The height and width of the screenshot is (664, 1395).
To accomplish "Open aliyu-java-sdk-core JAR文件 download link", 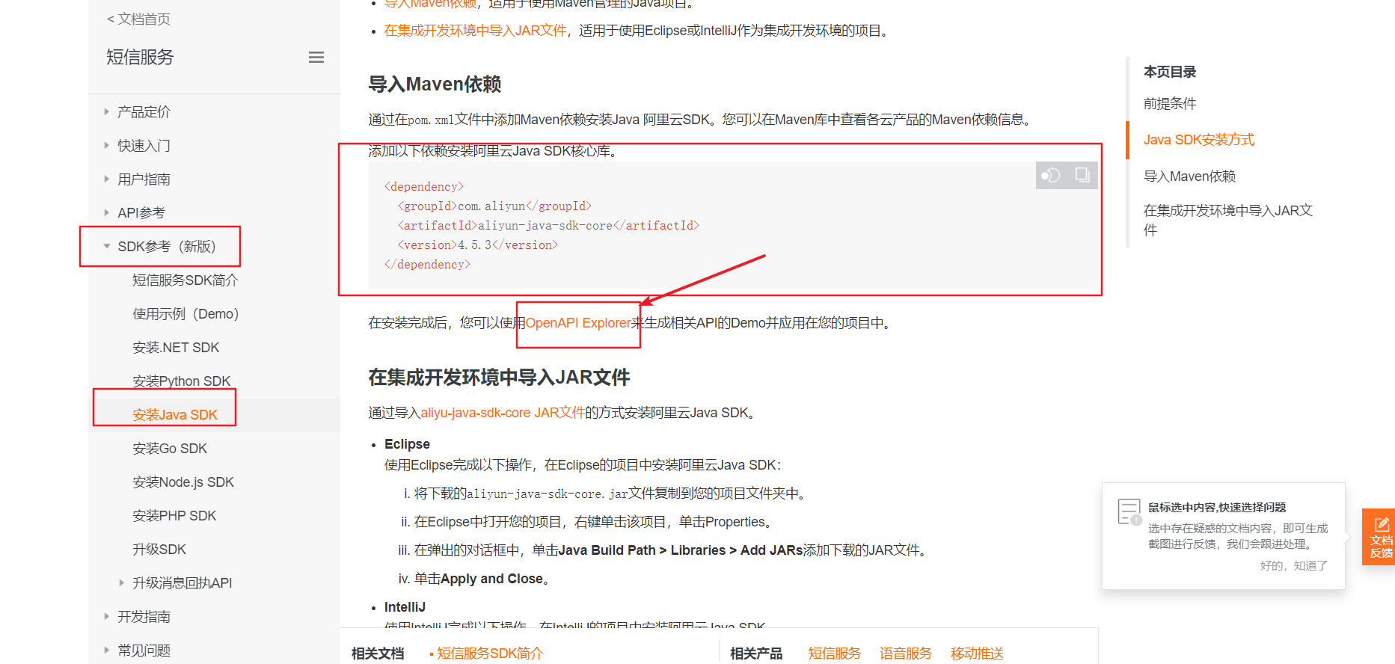I will point(503,413).
